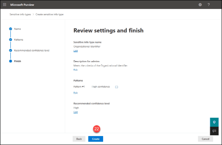Viewport: 222px width, 145px height.
Task: Open the app launcher grid icon
Action: 4,5
